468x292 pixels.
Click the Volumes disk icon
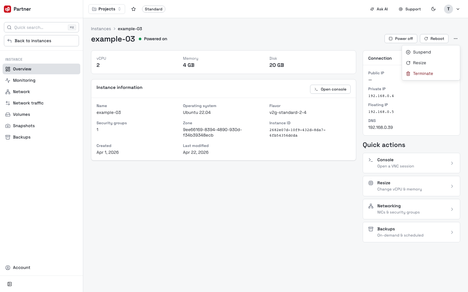pyautogui.click(x=8, y=115)
